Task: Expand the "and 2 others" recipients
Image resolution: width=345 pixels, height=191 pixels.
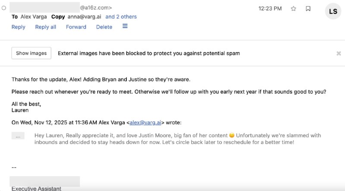Action: point(121,17)
